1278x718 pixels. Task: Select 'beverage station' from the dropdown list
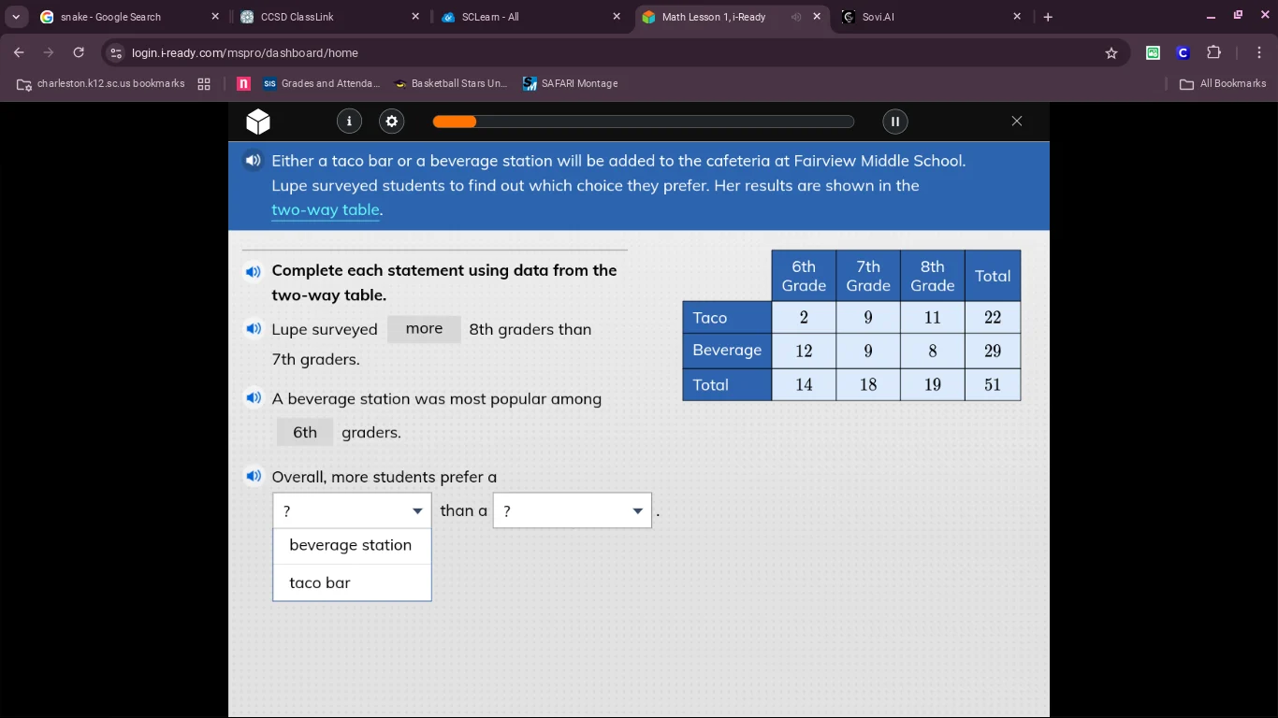(351, 545)
